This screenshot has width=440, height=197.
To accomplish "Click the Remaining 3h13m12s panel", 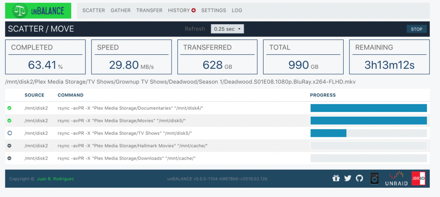I will point(389,57).
